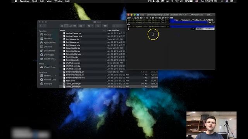Open iCloud Drive in the Finder sidebar

click(x=49, y=67)
